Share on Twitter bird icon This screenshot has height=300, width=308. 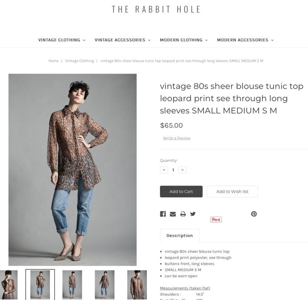[x=193, y=214]
